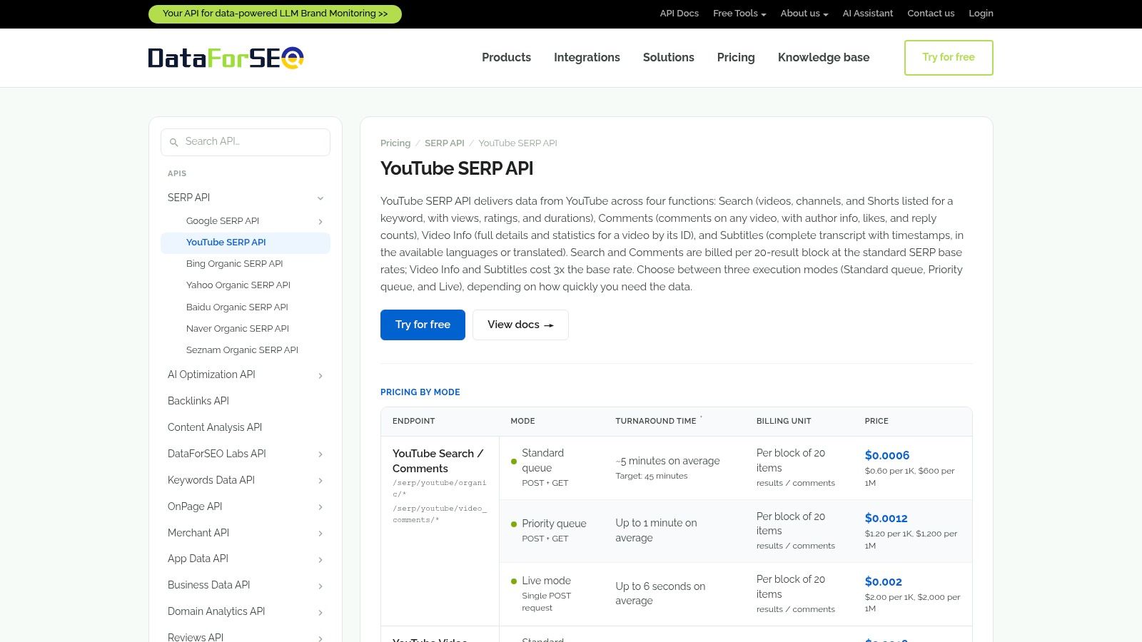This screenshot has height=642, width=1142.
Task: Collapse the SERP API section chevron
Action: tap(320, 198)
